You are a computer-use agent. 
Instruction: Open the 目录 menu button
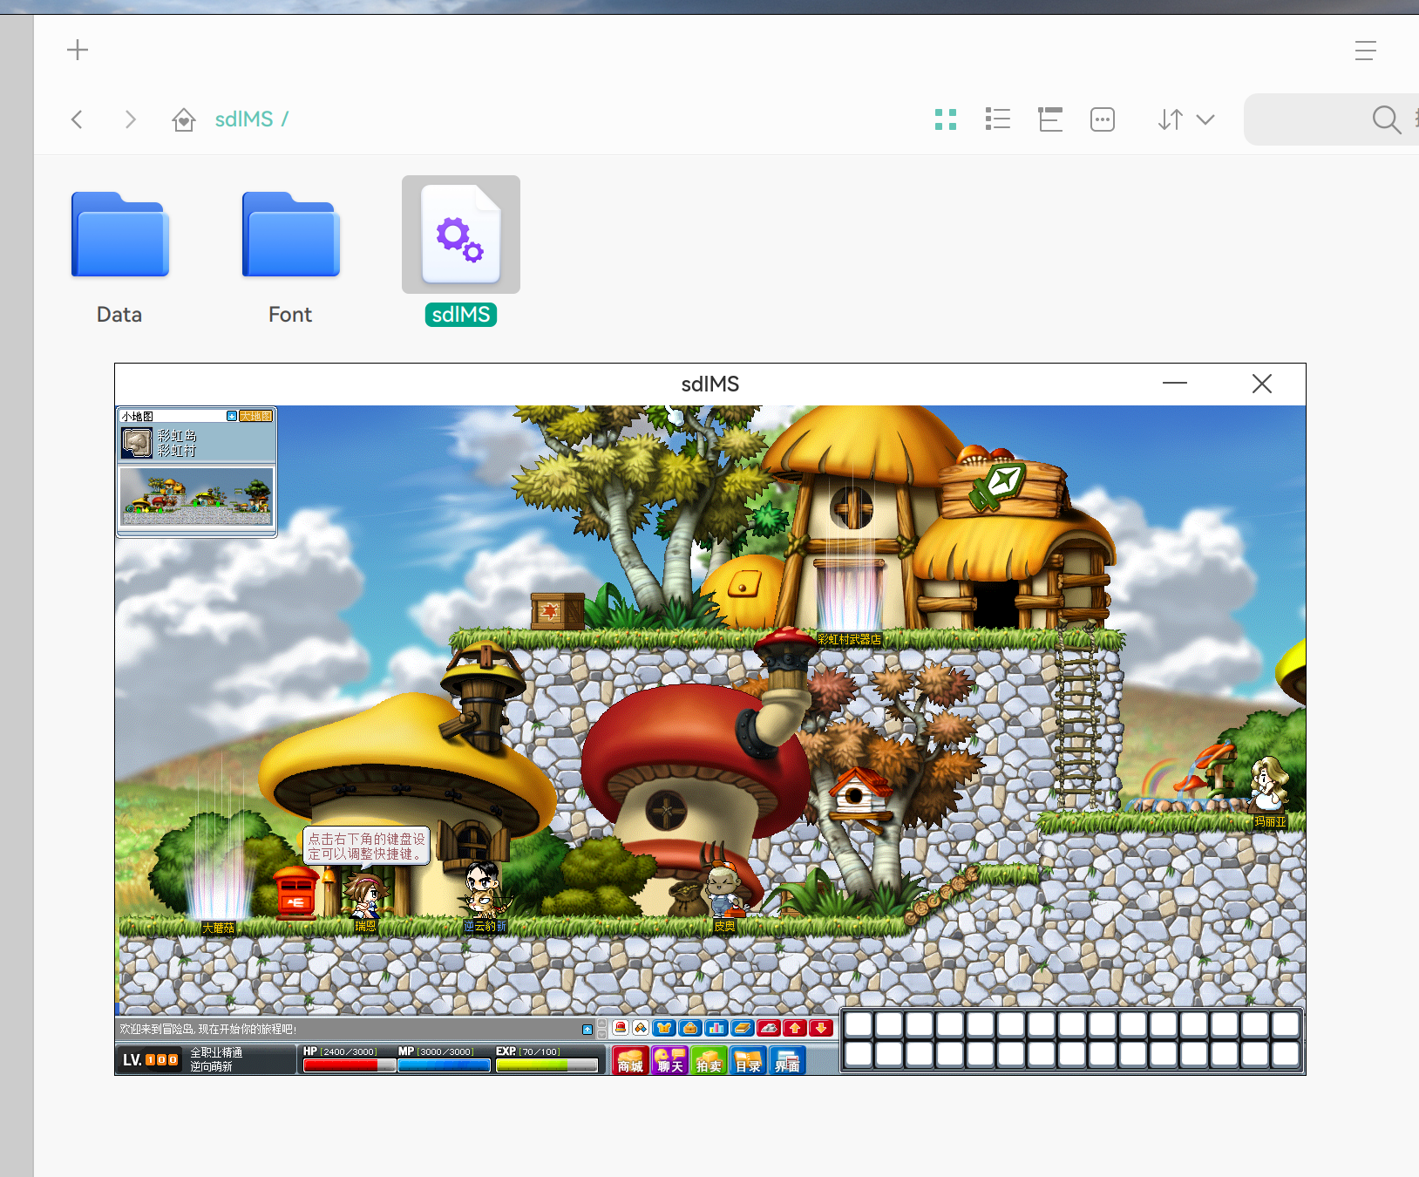tap(748, 1061)
